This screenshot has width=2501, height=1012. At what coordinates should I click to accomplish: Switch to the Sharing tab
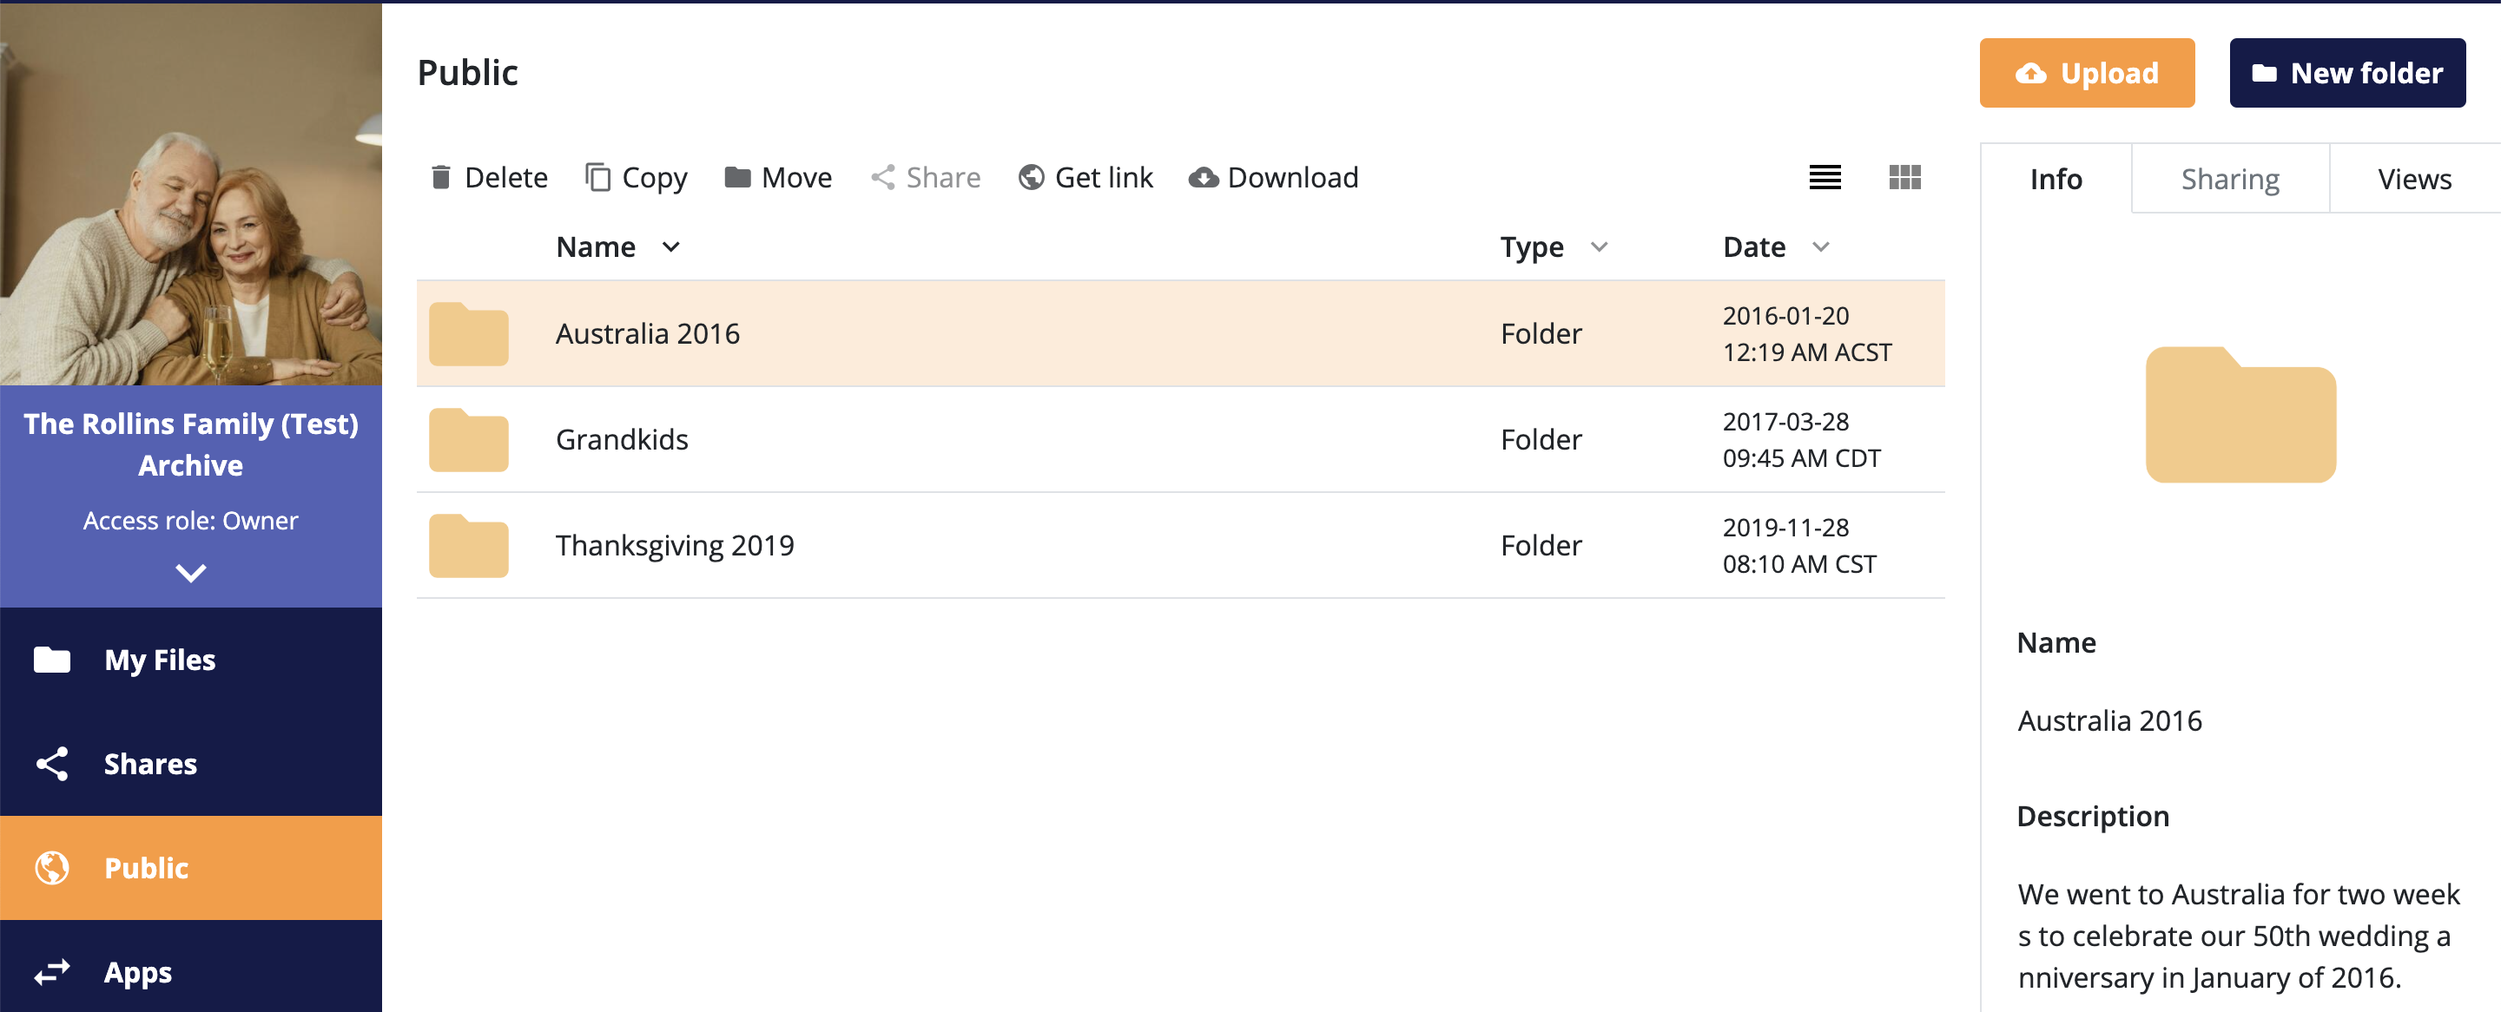tap(2229, 179)
